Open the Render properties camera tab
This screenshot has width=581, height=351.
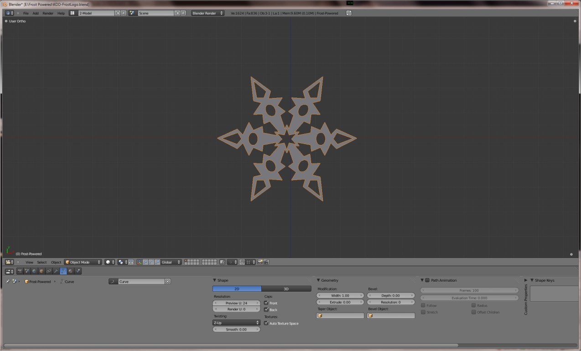(20, 271)
